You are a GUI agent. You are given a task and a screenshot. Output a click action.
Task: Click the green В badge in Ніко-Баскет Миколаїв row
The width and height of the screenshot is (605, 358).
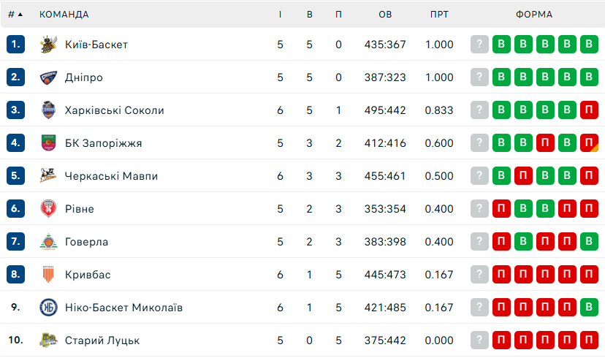click(589, 308)
